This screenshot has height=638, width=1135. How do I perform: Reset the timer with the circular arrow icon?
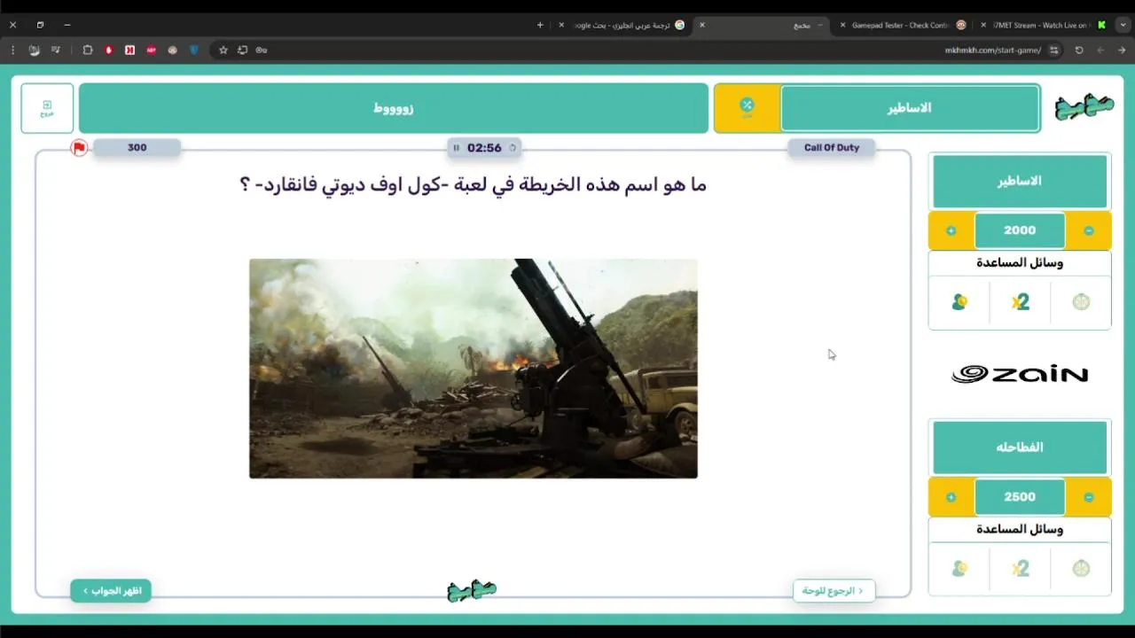512,148
